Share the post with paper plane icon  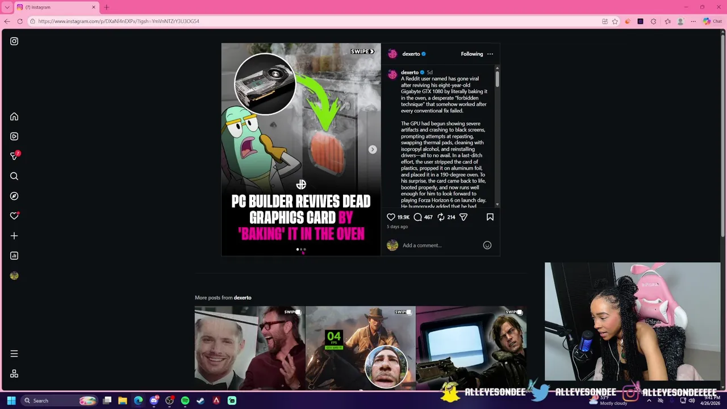[x=463, y=217]
